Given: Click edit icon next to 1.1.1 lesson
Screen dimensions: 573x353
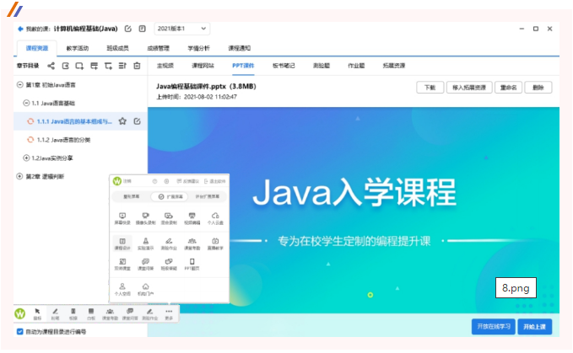Looking at the screenshot, I should [x=137, y=121].
